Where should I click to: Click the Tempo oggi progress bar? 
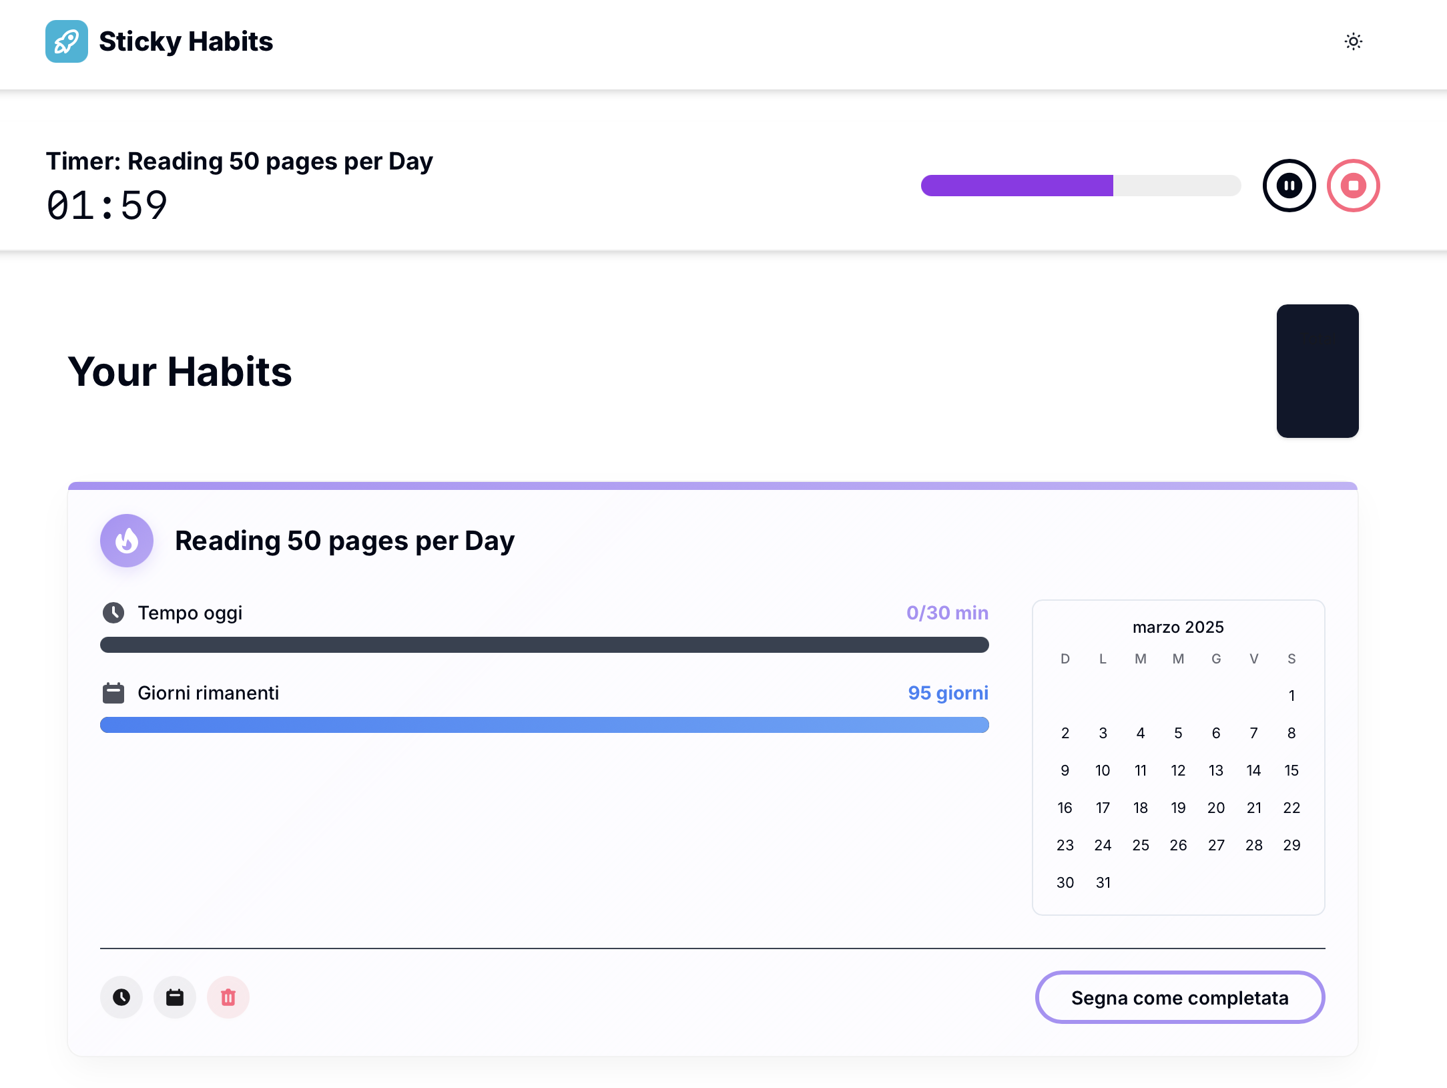coord(544,645)
